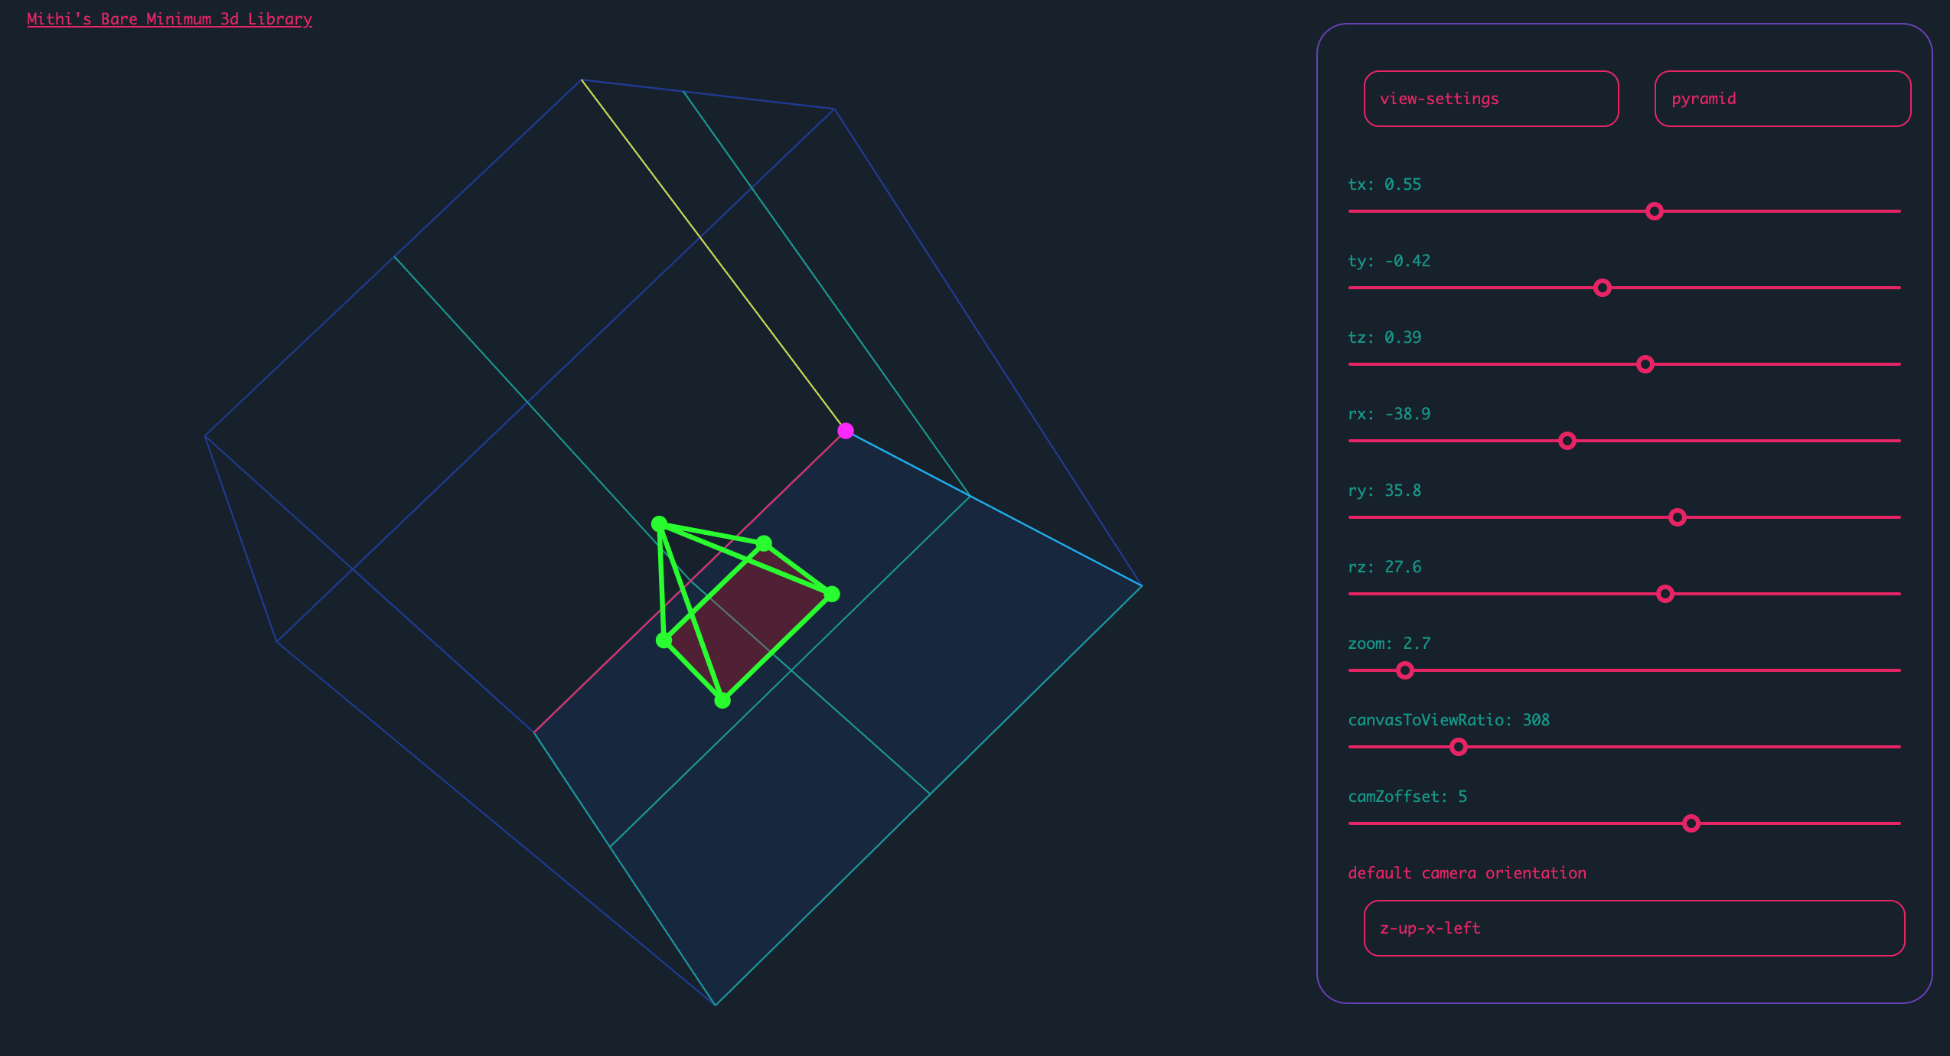Click the camZoffset slider handle
The image size is (1950, 1056).
point(1691,823)
